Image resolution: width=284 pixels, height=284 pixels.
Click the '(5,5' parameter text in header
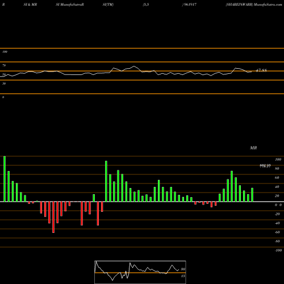pyautogui.click(x=146, y=5)
